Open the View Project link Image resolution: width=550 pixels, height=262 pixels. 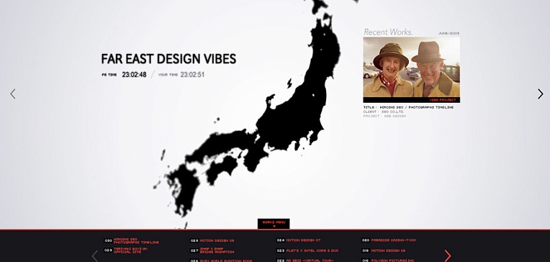coord(443,100)
